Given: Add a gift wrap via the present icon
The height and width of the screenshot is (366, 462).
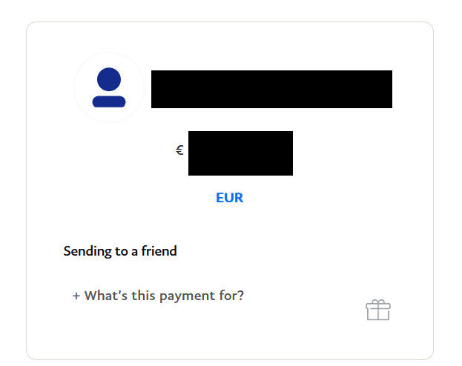Looking at the screenshot, I should point(378,310).
